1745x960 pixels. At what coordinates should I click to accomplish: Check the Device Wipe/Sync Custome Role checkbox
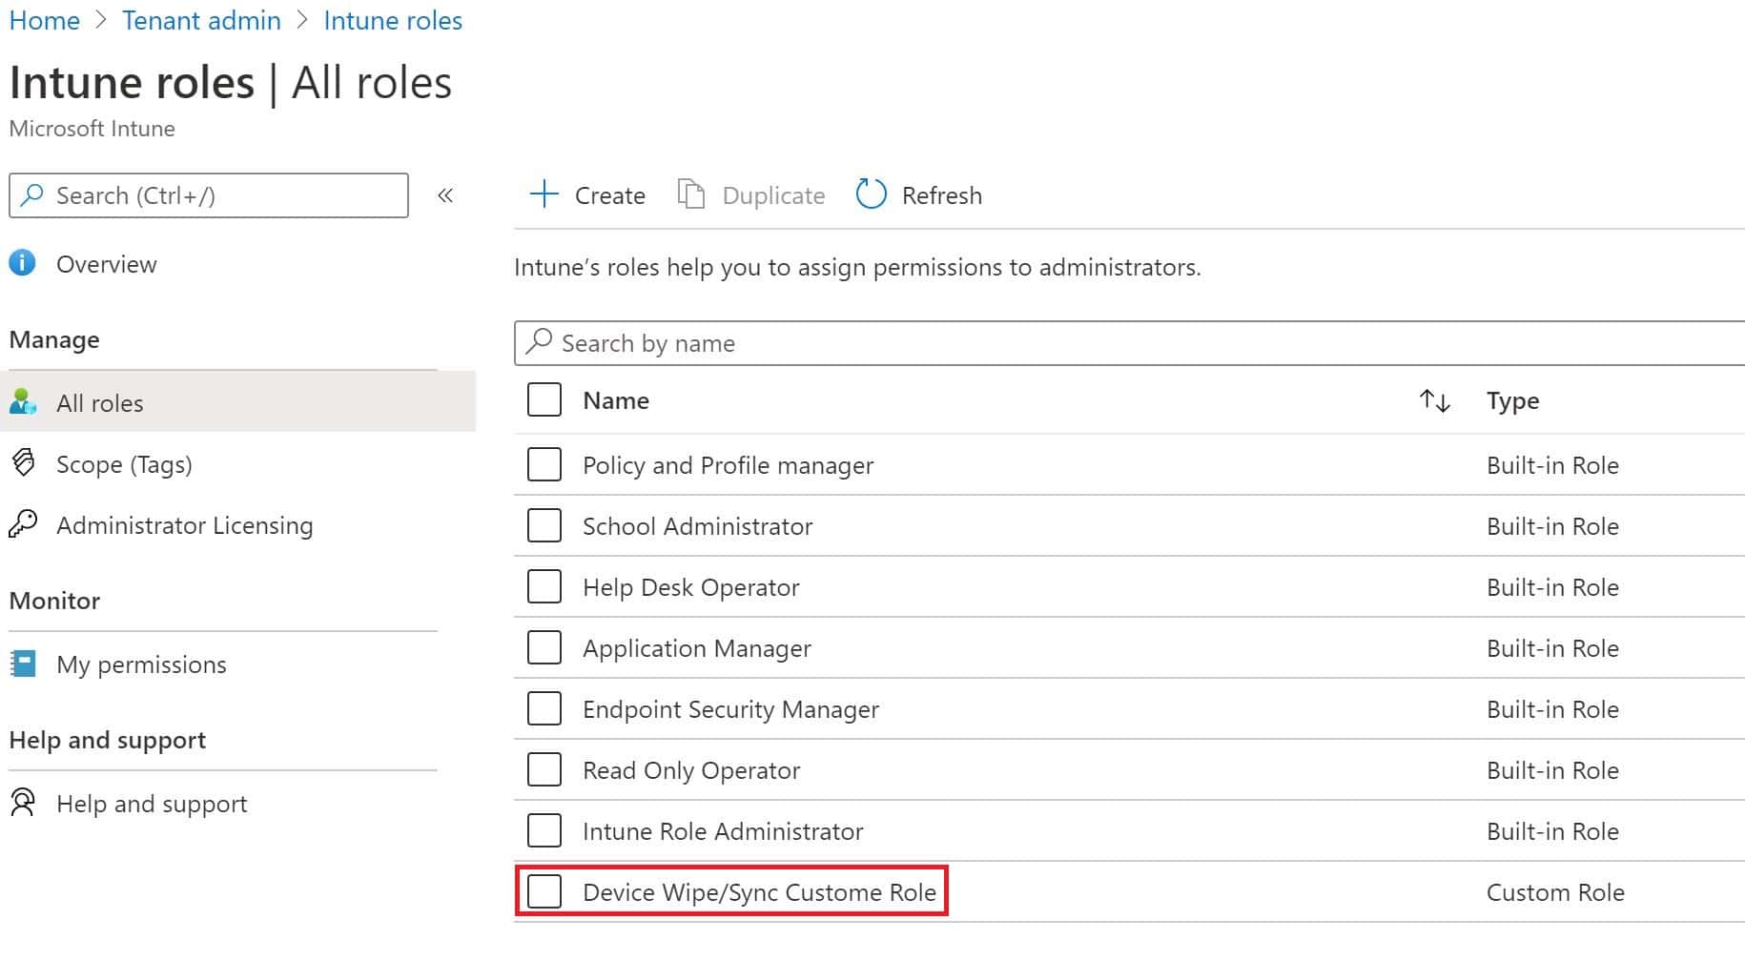[544, 891]
